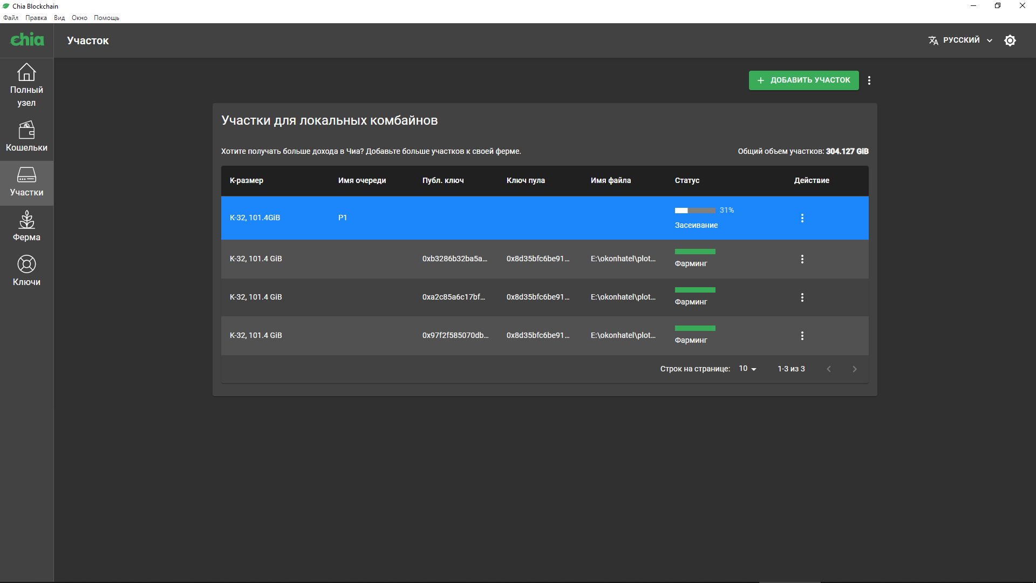Go to next page of plots

(854, 369)
